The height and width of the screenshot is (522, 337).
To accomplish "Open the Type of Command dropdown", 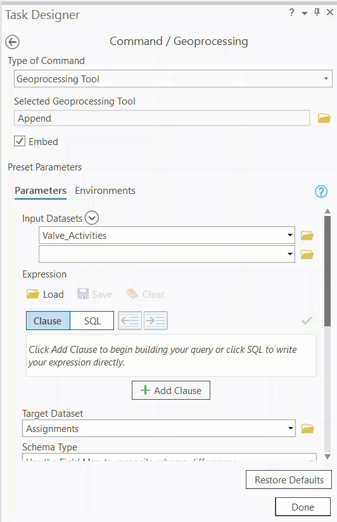I will 173,79.
